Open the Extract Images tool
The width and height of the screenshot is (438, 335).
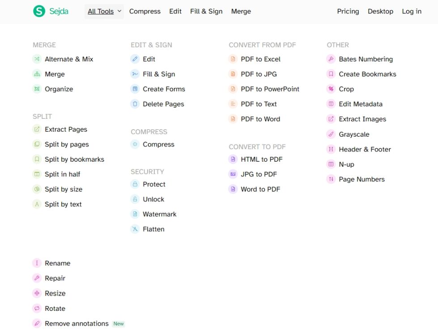click(x=357, y=119)
